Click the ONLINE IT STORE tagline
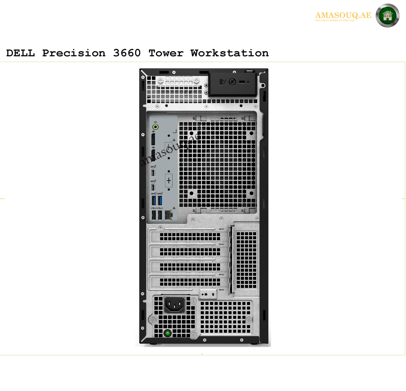The width and height of the screenshot is (406, 391). (335, 20)
